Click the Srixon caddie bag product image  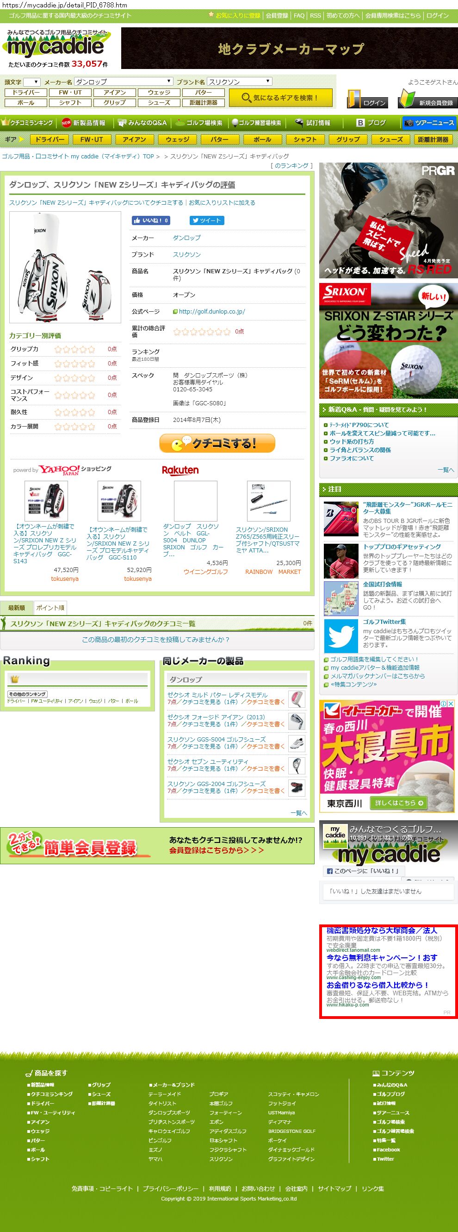65,267
